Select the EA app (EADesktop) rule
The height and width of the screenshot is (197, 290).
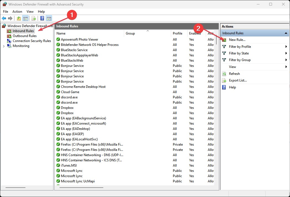[135, 128]
